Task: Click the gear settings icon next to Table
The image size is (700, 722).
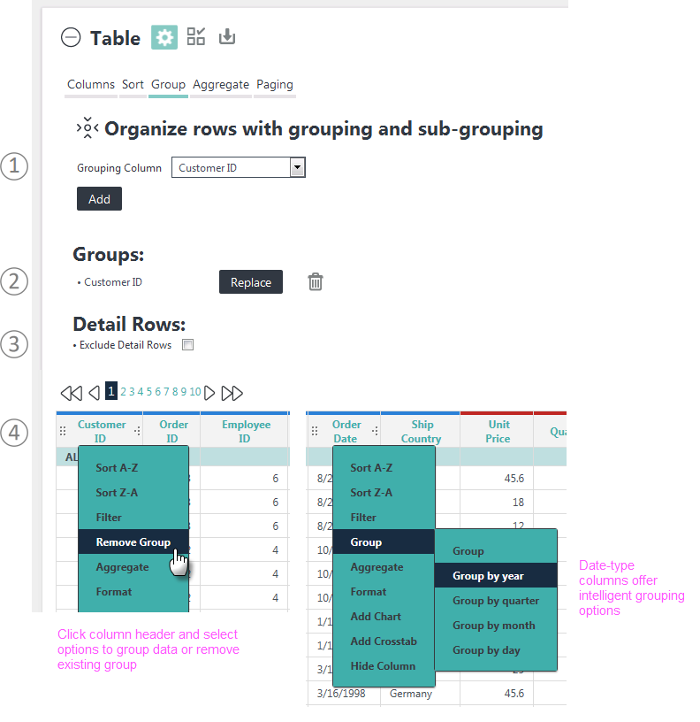Action: point(164,37)
